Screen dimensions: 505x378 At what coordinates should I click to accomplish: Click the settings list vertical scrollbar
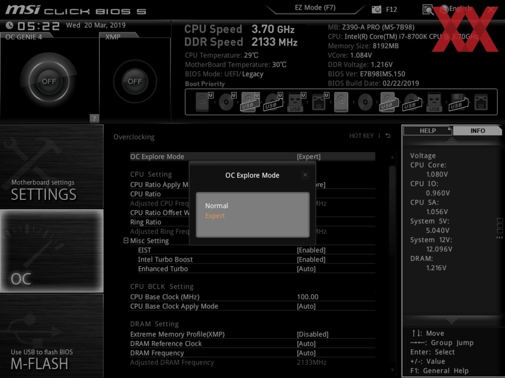point(392,211)
